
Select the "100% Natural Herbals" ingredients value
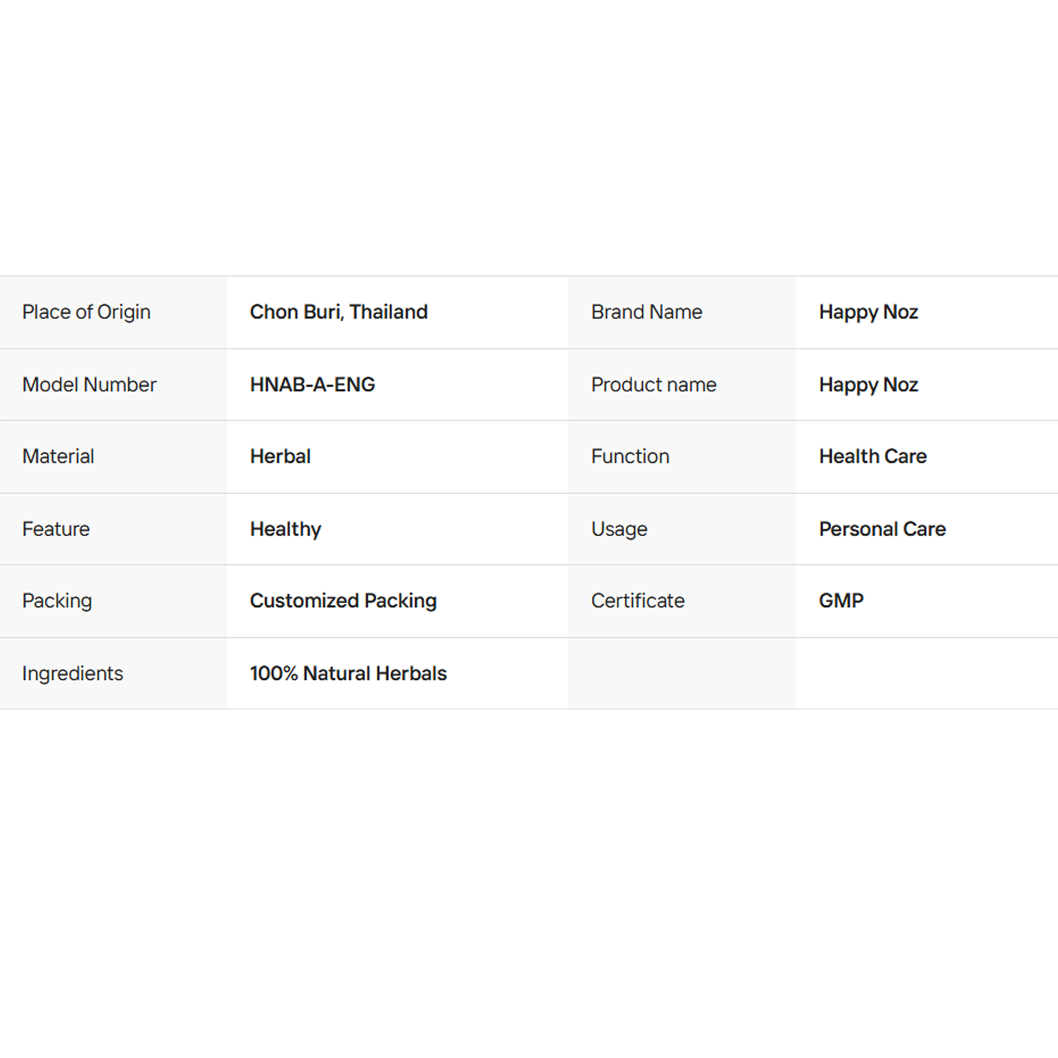(348, 673)
